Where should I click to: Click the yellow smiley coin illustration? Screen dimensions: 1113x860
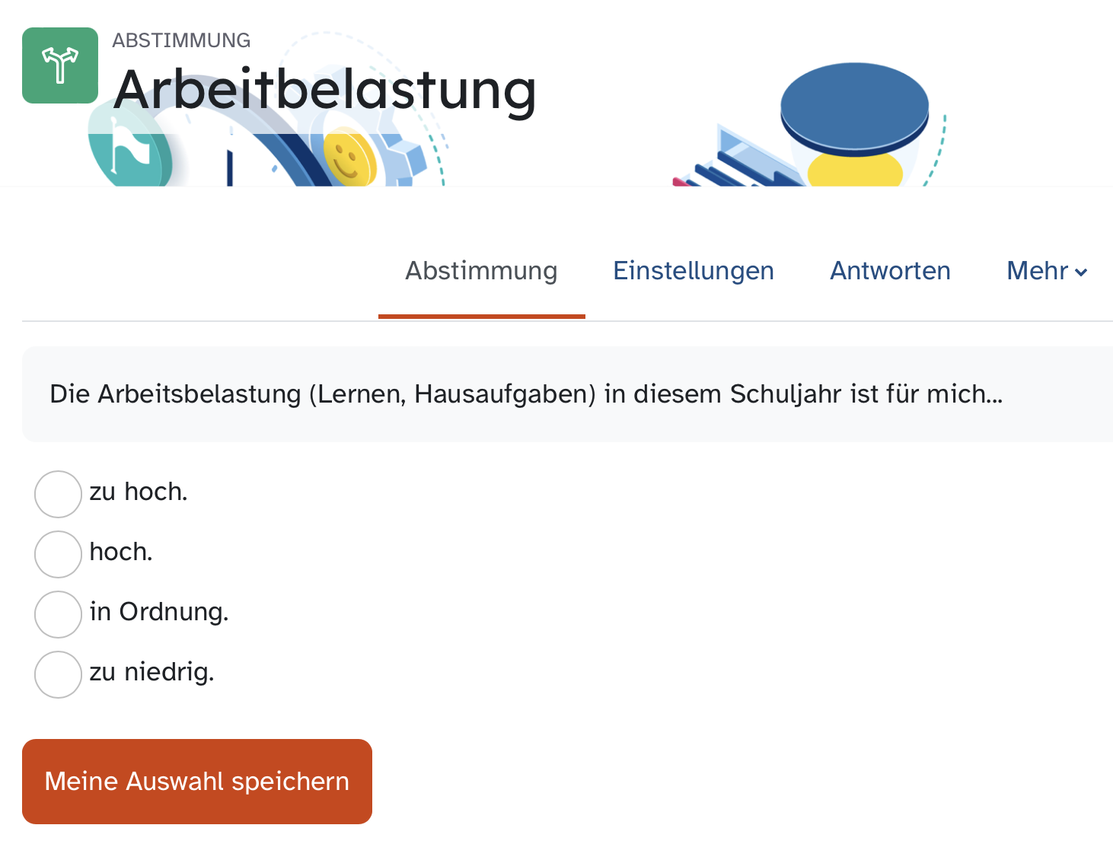349,160
